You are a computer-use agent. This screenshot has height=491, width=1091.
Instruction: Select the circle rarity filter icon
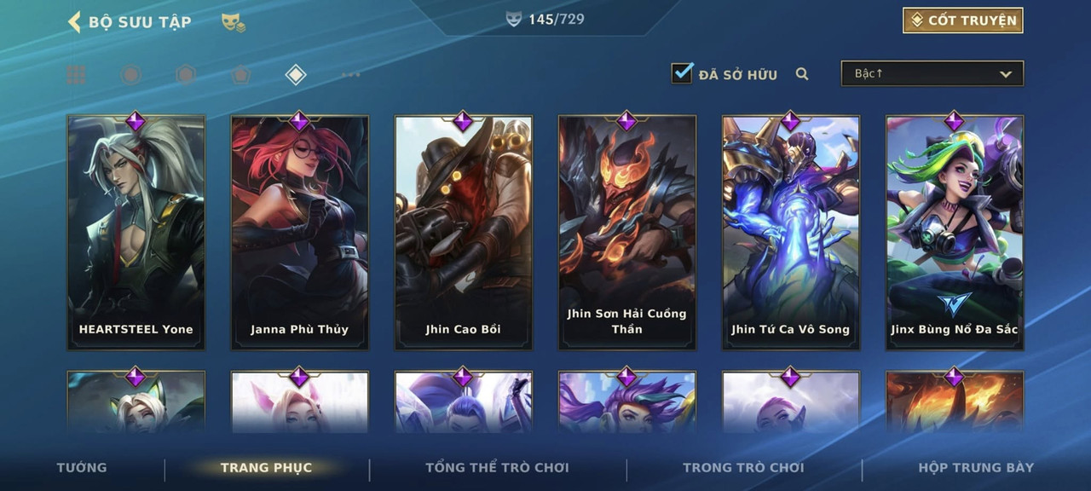click(130, 75)
